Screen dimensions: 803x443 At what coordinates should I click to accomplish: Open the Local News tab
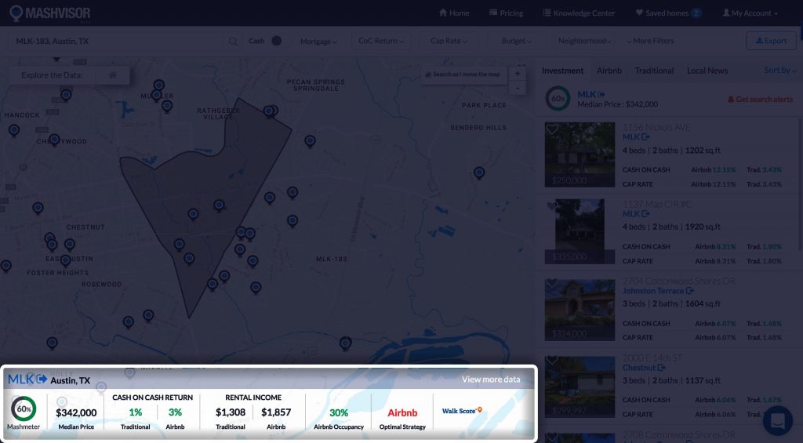707,71
